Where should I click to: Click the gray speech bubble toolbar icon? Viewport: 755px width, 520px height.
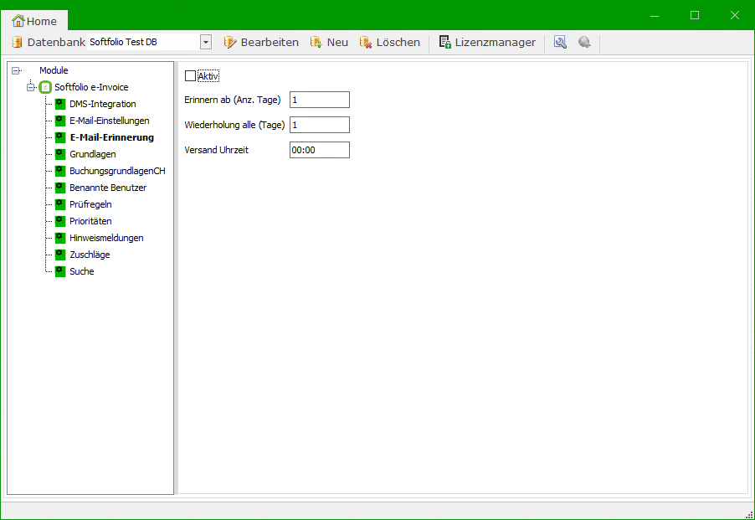[584, 42]
